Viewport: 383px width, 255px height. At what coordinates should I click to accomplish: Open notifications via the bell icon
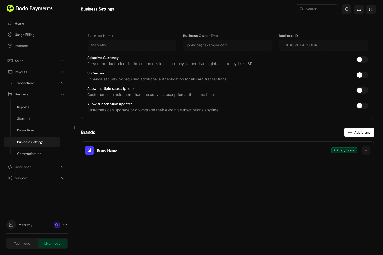point(359,9)
